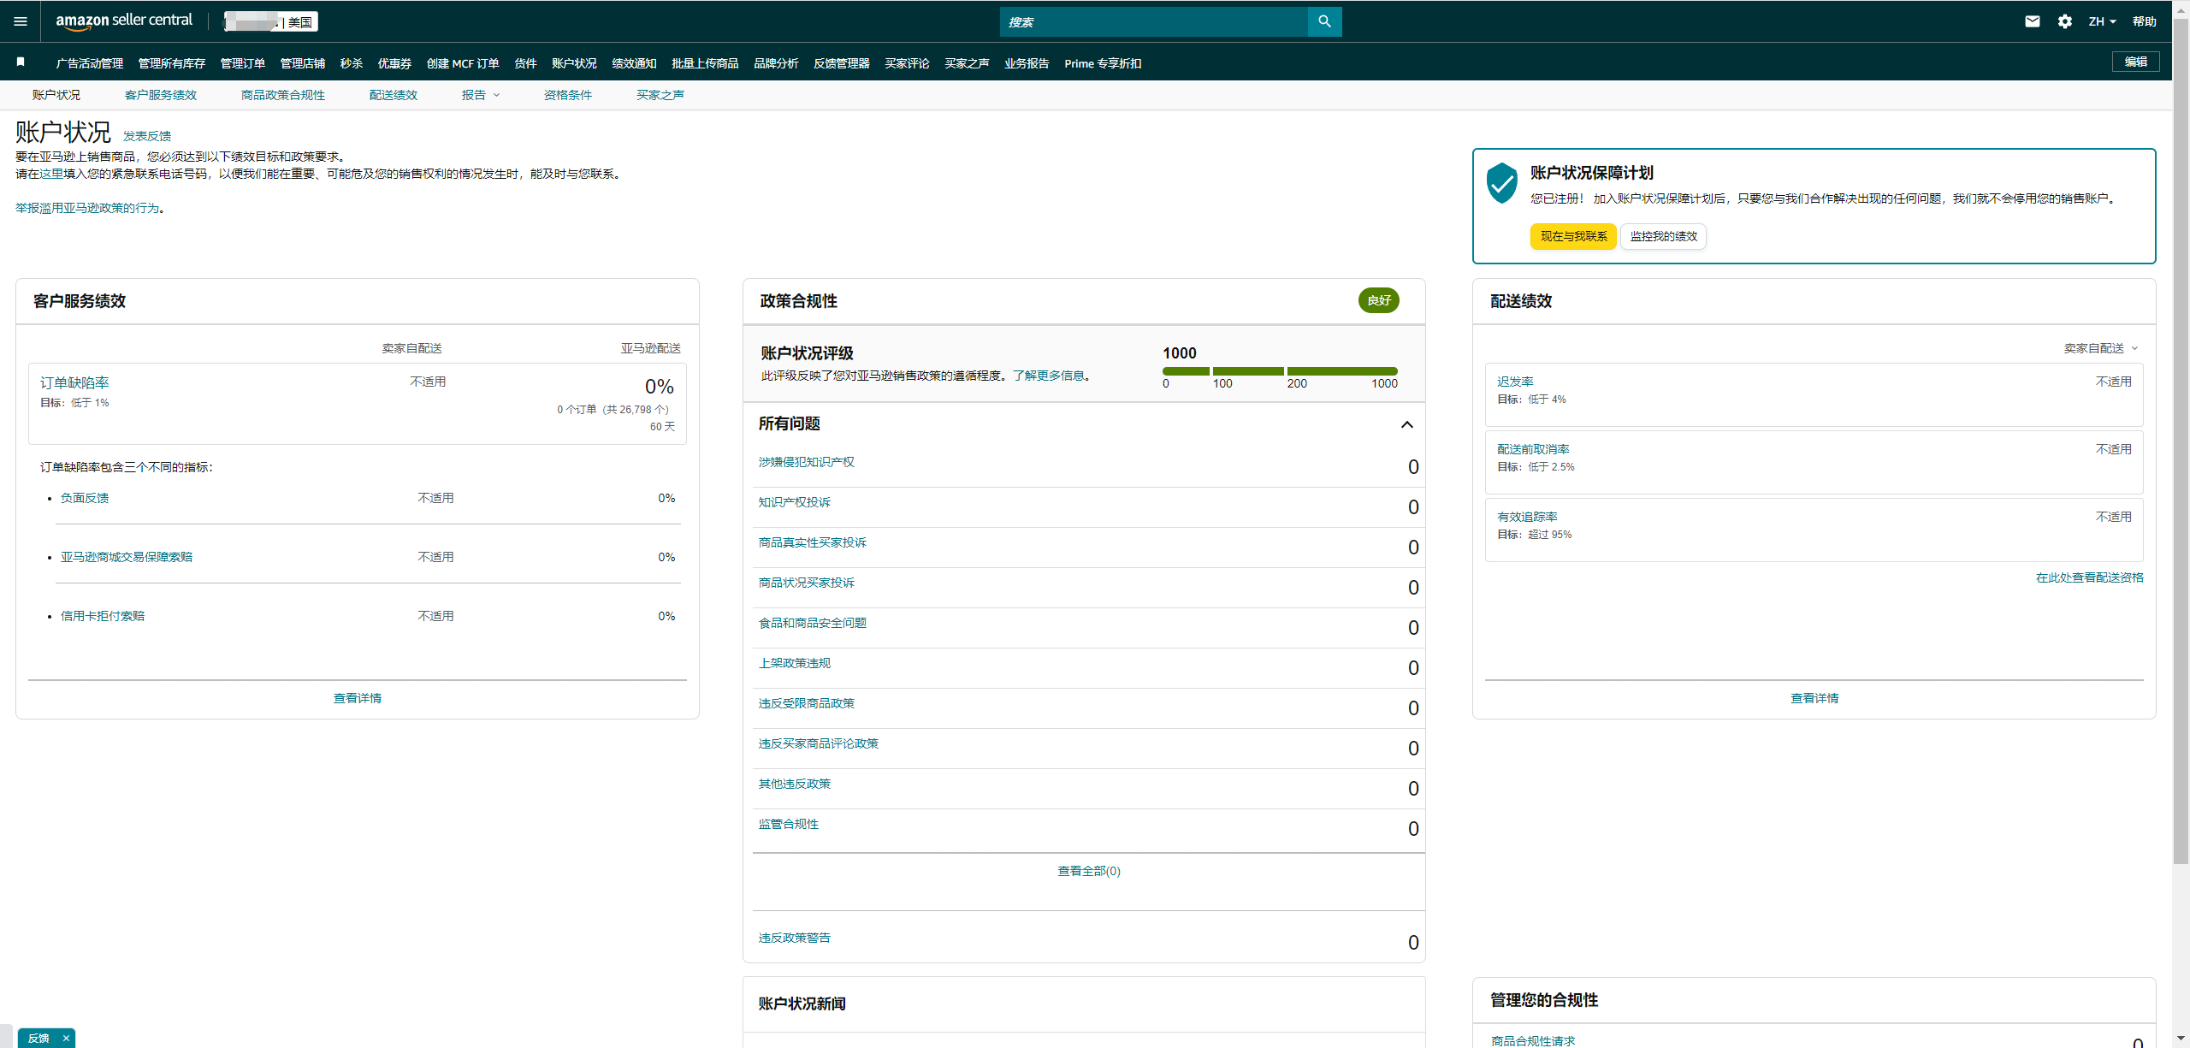This screenshot has width=2190, height=1048.
Task: Switch to the 买家之声 tab in the secondary nav
Action: click(x=660, y=95)
